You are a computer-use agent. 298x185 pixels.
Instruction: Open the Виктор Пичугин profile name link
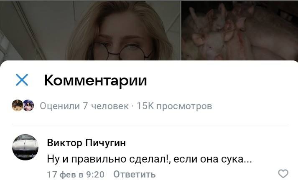click(x=86, y=142)
